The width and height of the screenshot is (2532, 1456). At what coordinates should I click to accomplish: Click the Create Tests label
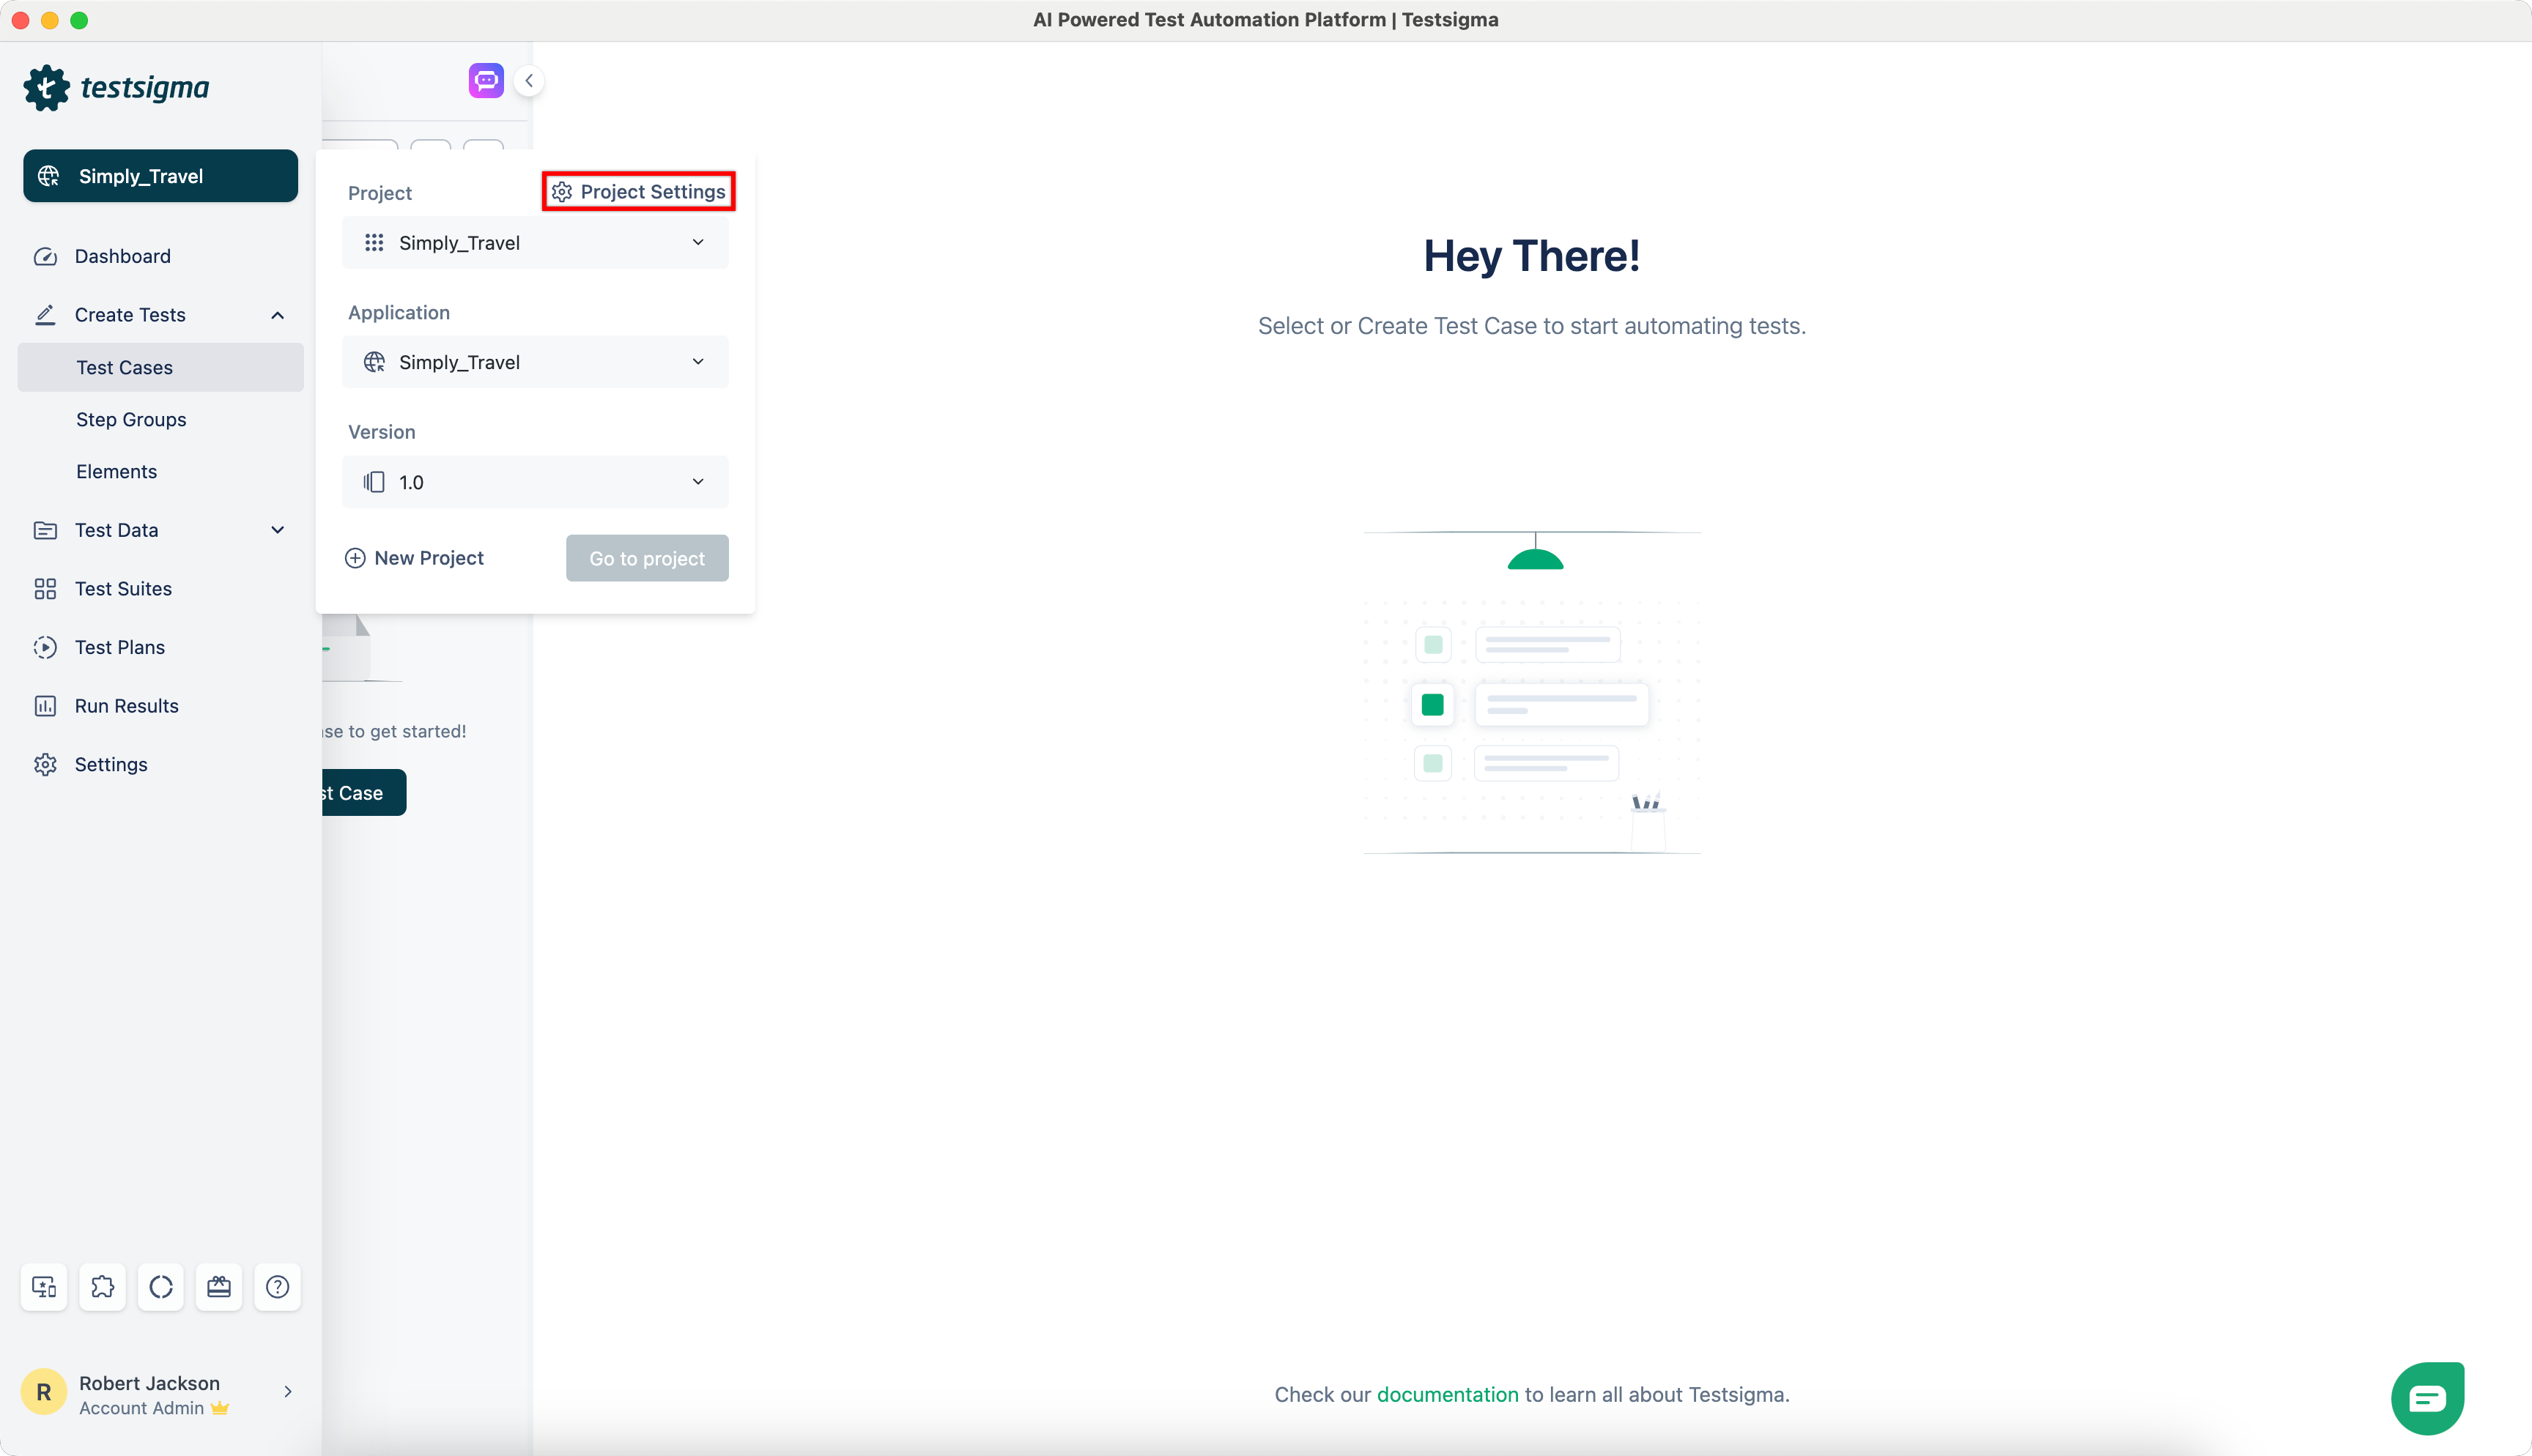[x=130, y=315]
